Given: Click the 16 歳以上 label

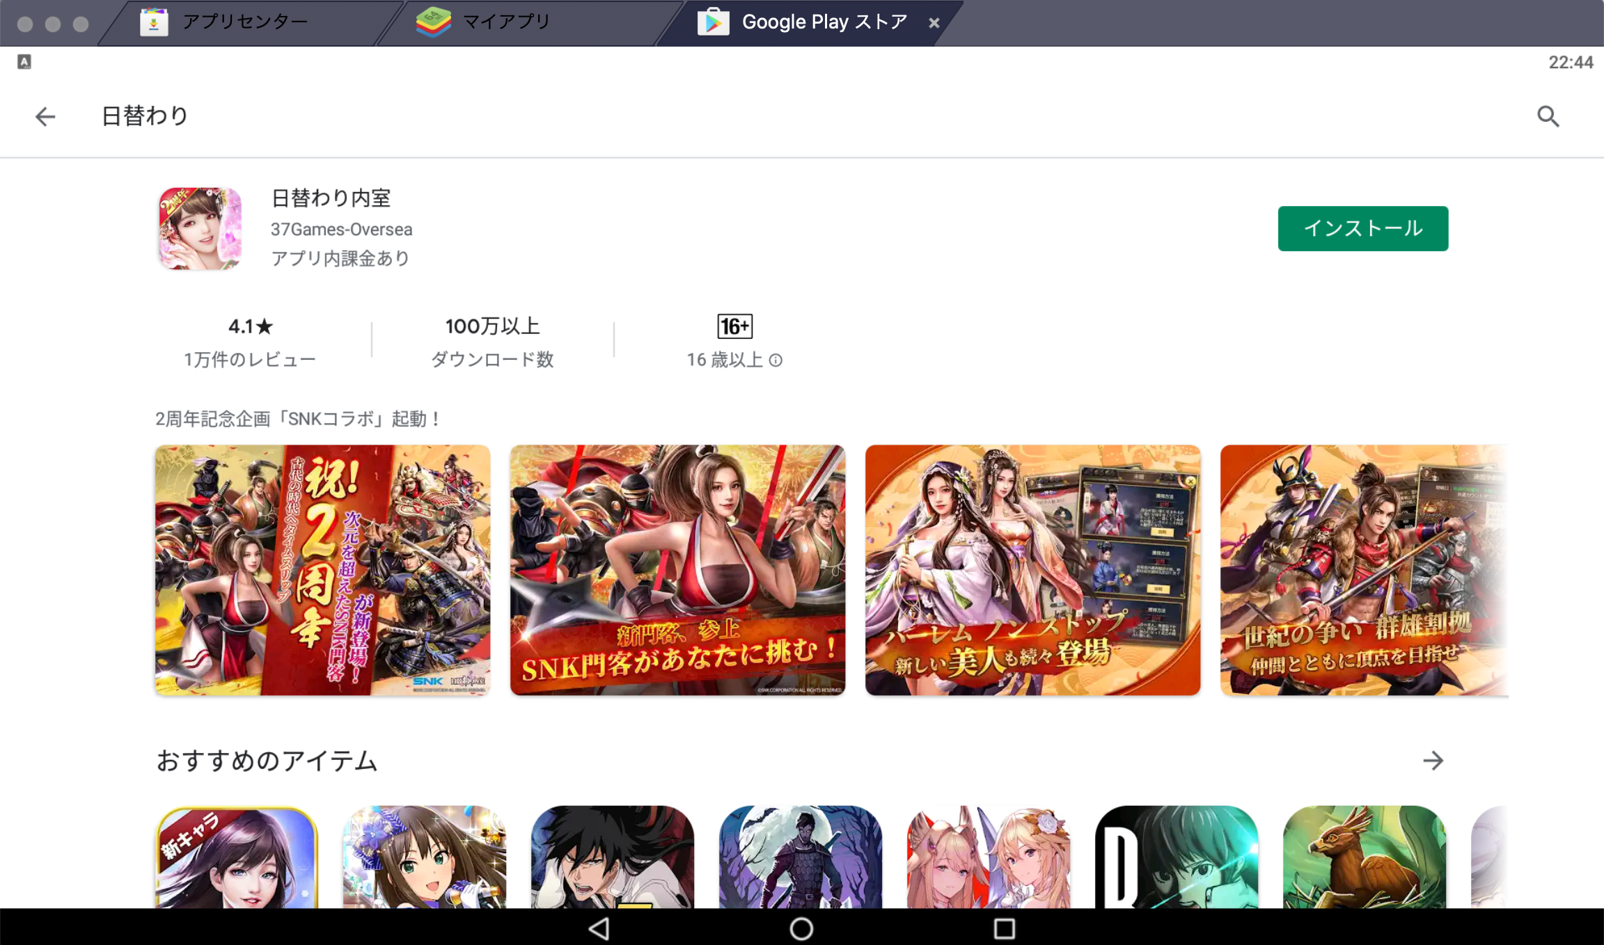Looking at the screenshot, I should pos(725,360).
